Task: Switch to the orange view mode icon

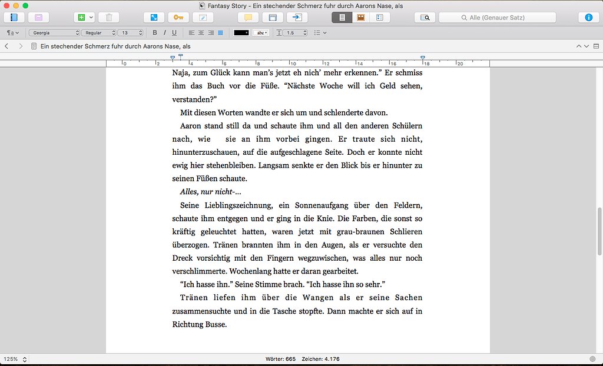Action: [360, 18]
